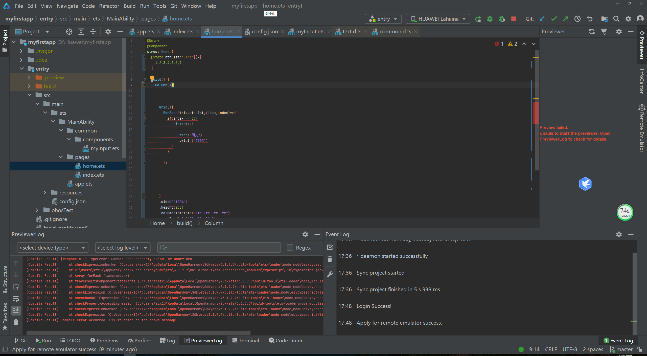Click the rollback undo icon
The image size is (647, 356).
(590, 19)
